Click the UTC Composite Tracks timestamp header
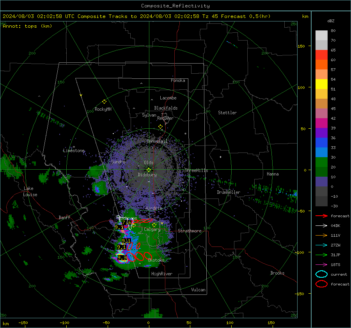 pyautogui.click(x=136, y=16)
